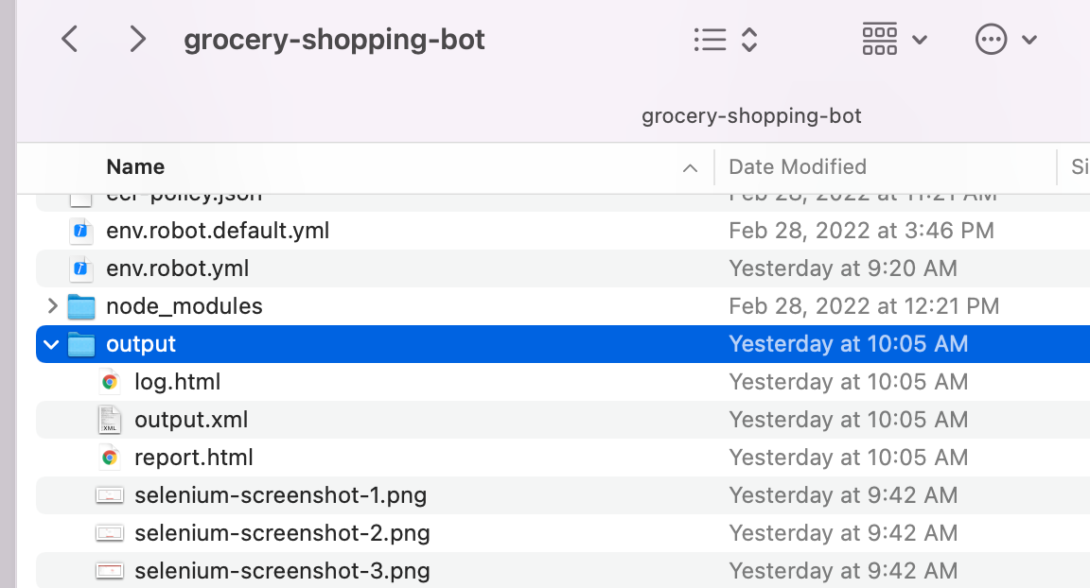Select the node_modules folder icon

81,306
